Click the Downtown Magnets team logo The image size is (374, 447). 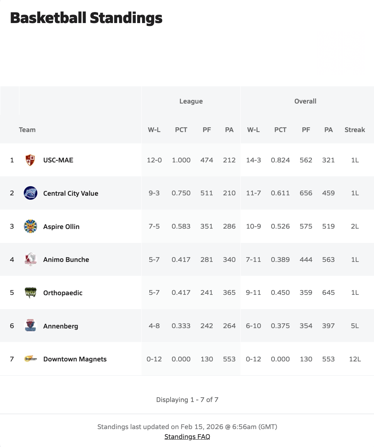pos(30,359)
